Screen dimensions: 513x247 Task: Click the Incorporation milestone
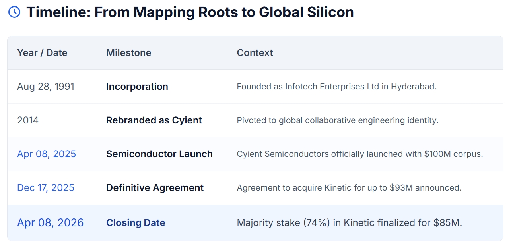(137, 87)
